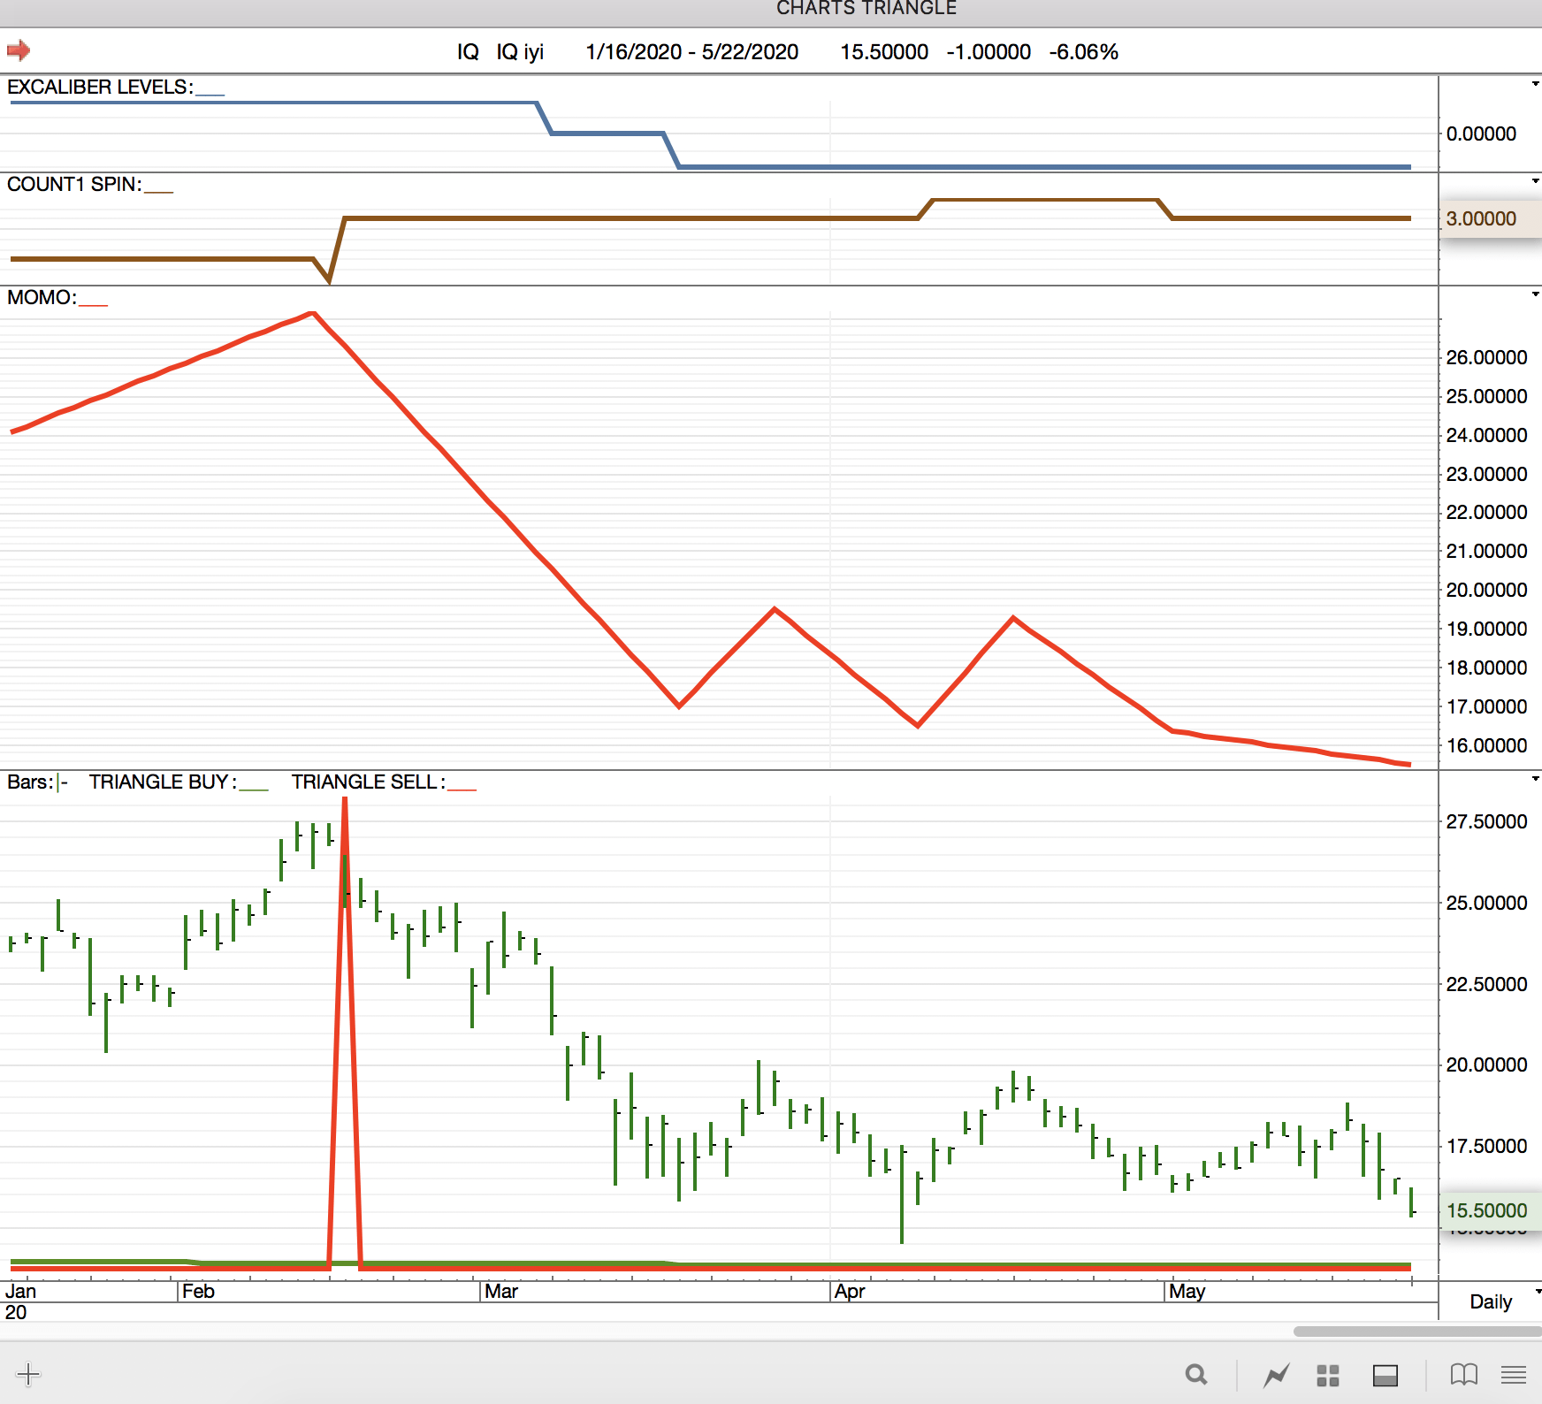The height and width of the screenshot is (1404, 1542).
Task: Open the book icon in the toolbar
Action: [1464, 1375]
